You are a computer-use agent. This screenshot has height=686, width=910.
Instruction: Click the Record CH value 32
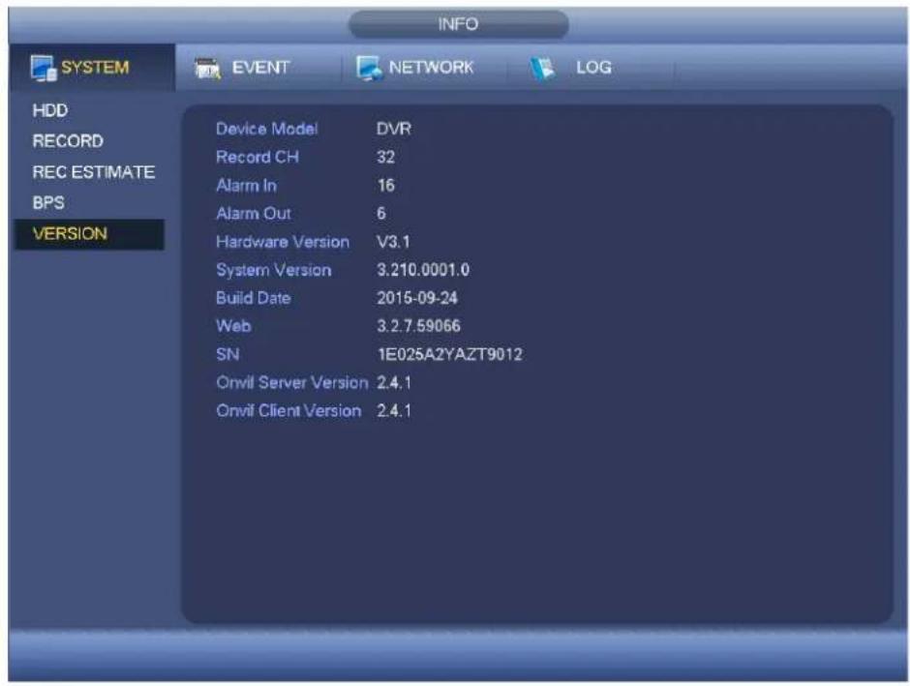coord(386,157)
